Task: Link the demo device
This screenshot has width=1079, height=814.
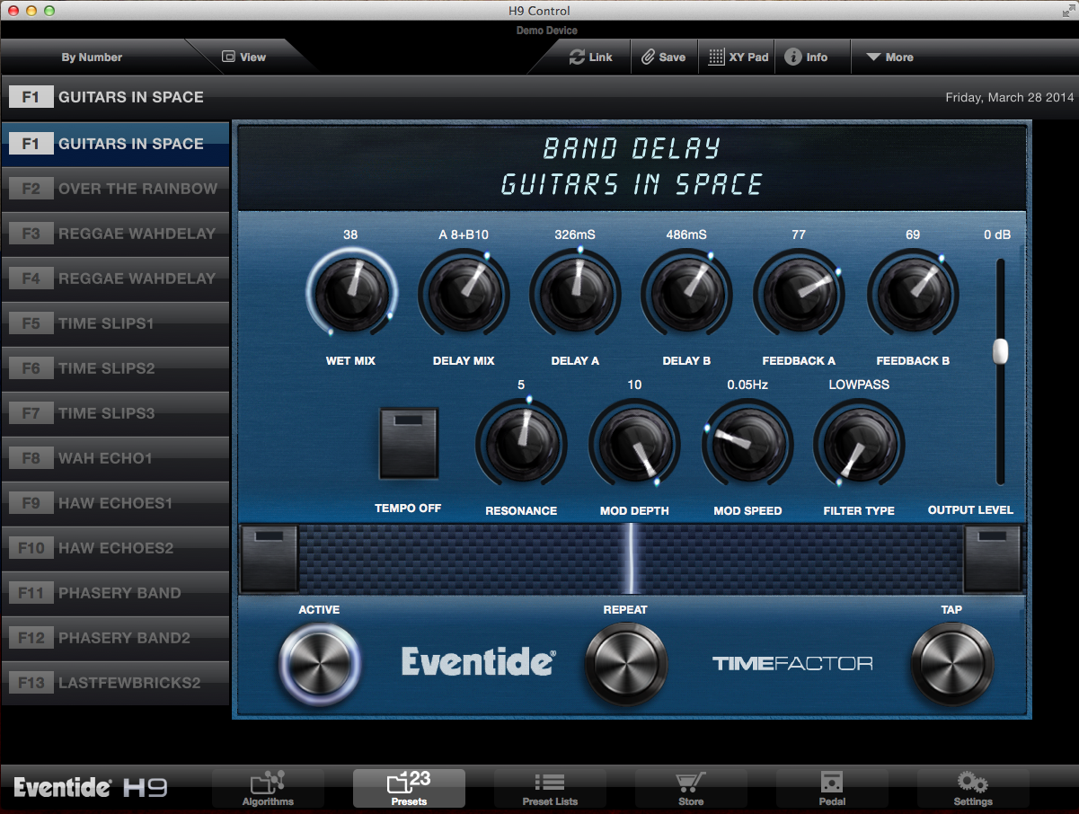Action: pos(592,57)
